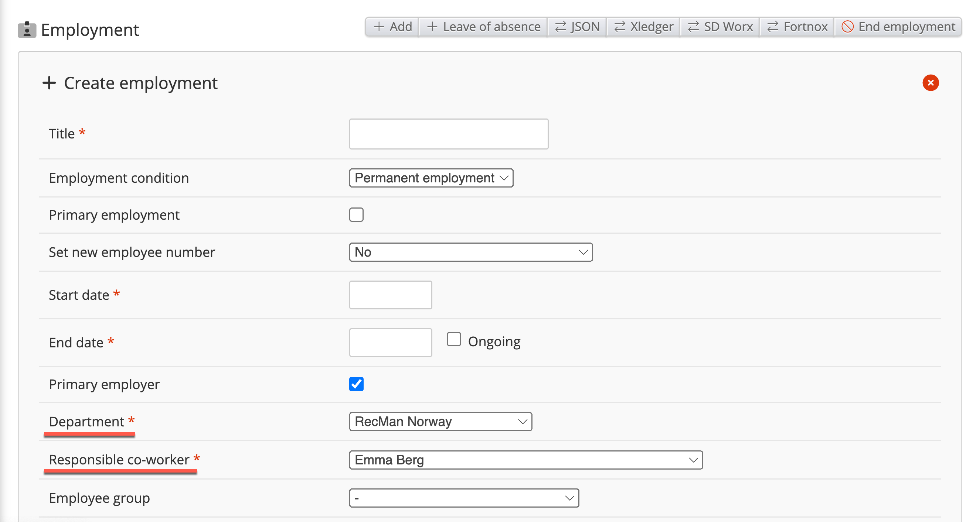The height and width of the screenshot is (522, 980).
Task: Click the plus icon beside Create employment
Action: [50, 83]
